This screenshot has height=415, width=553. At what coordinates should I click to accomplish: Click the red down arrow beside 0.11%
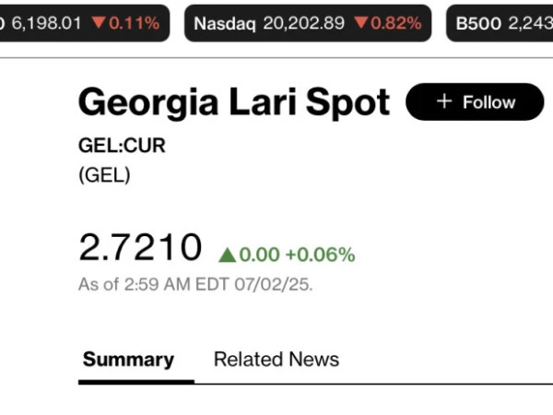pos(99,22)
